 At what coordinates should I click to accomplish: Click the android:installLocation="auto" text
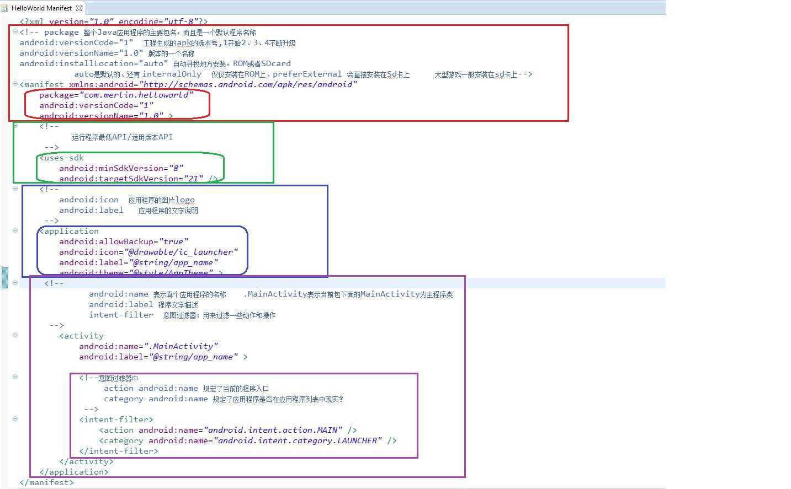pyautogui.click(x=94, y=63)
